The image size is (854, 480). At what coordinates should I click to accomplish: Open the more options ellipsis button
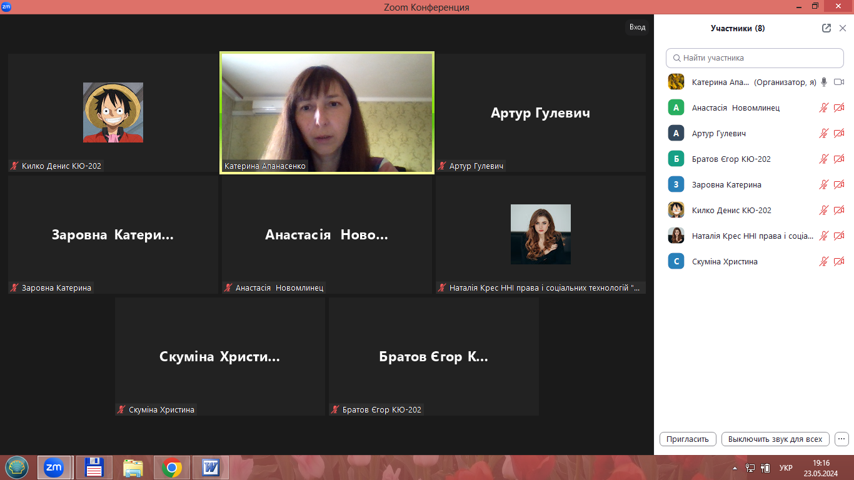click(x=841, y=439)
